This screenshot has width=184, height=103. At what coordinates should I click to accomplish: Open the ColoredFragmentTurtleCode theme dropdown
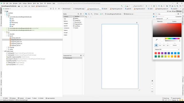(x=114, y=14)
